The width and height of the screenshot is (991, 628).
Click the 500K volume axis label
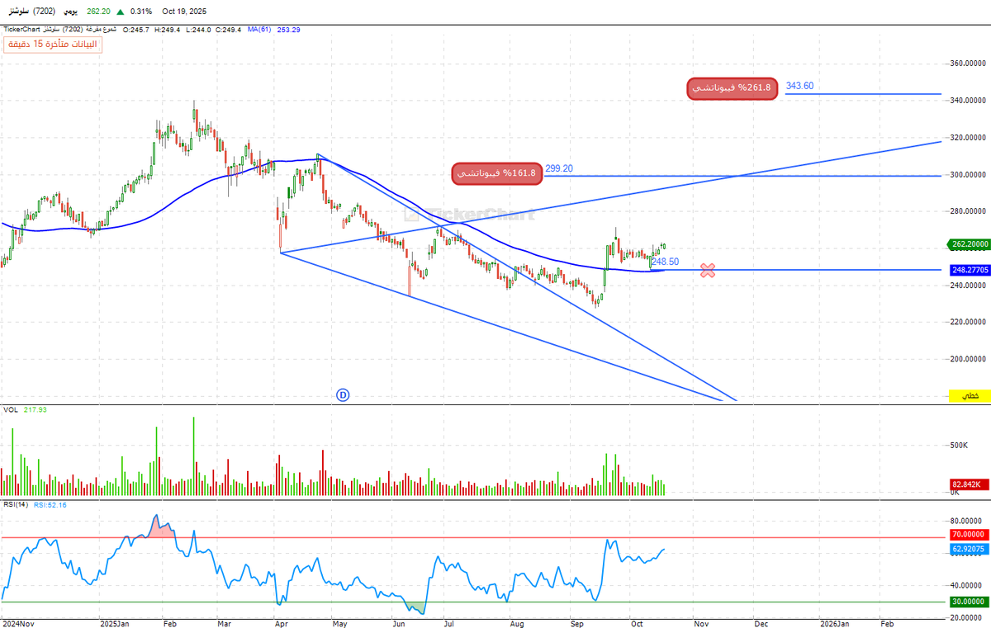point(959,445)
